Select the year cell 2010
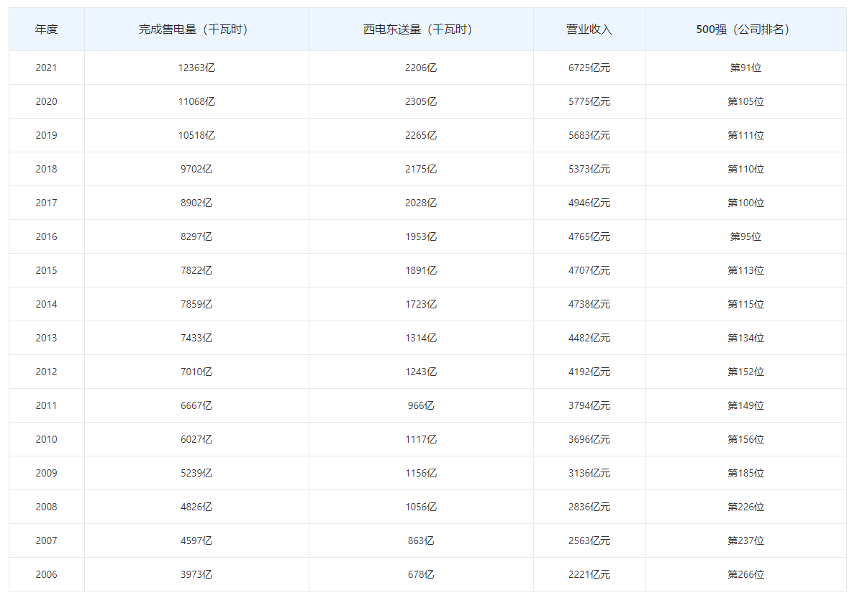 (x=47, y=440)
